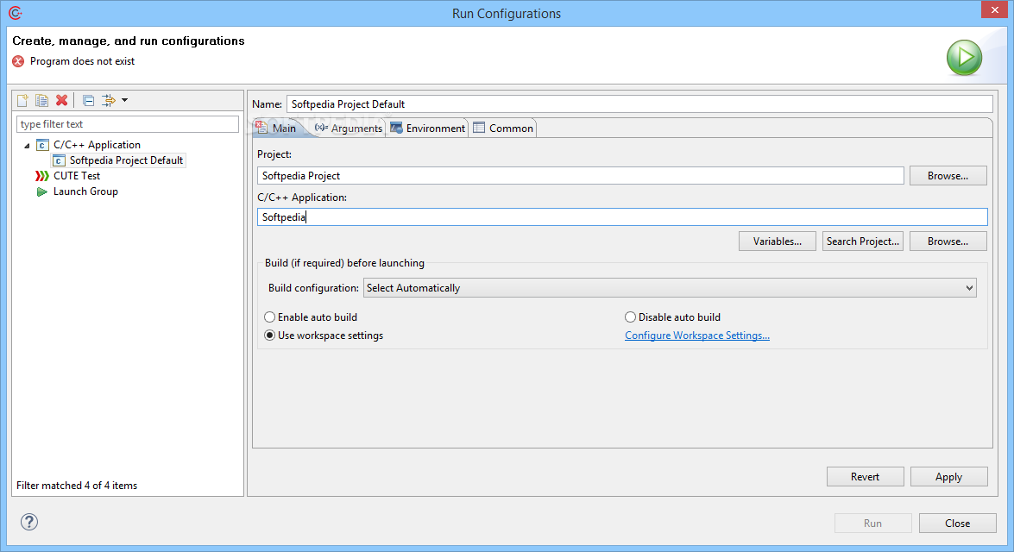1014x552 pixels.
Task: Switch to the Common tab
Action: point(504,128)
